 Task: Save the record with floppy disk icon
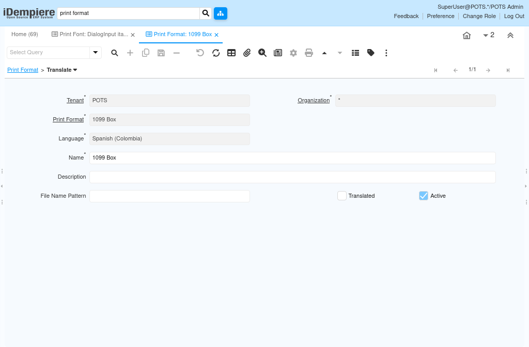coord(161,53)
